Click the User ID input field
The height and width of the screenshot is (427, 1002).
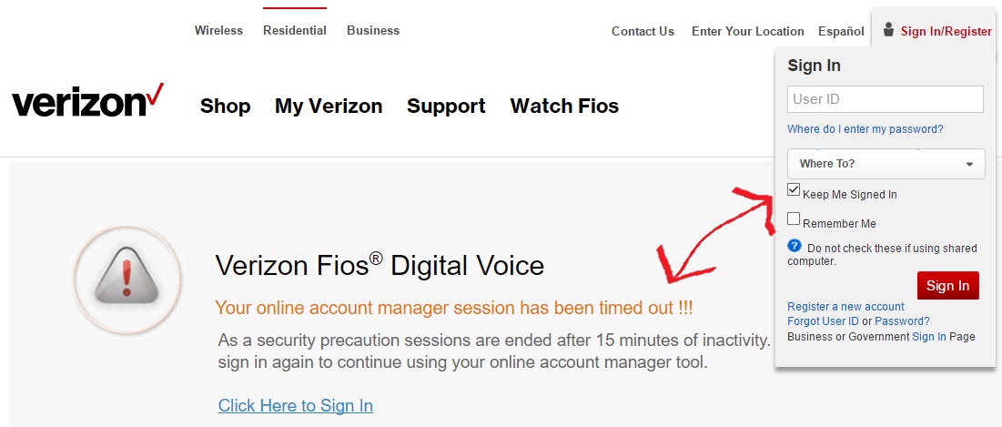point(886,99)
